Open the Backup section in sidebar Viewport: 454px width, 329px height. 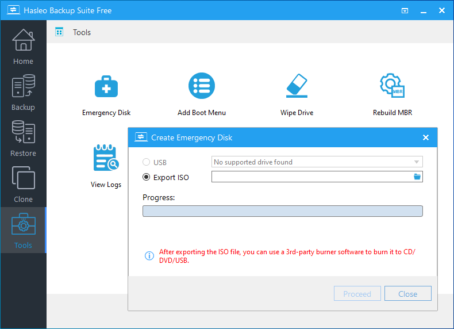[23, 93]
